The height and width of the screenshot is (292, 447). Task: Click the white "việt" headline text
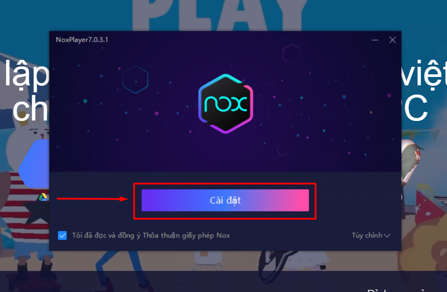pos(424,74)
